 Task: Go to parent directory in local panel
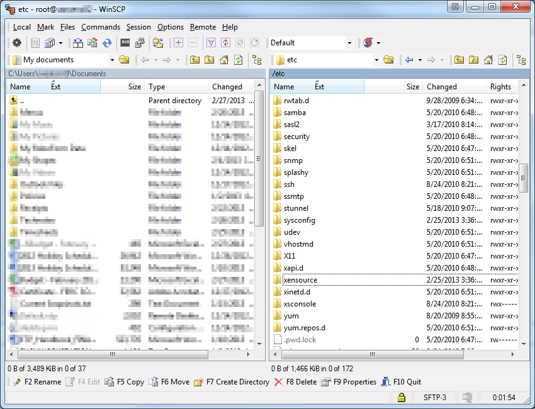coord(195,60)
